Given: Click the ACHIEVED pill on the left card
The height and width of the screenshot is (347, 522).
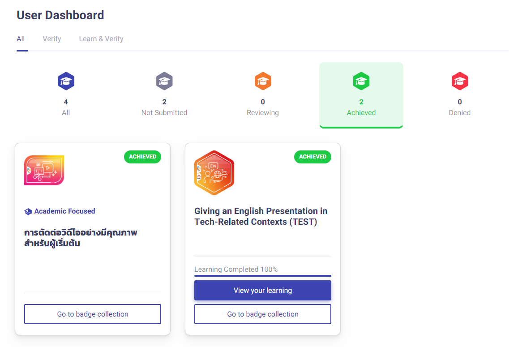Looking at the screenshot, I should (142, 157).
